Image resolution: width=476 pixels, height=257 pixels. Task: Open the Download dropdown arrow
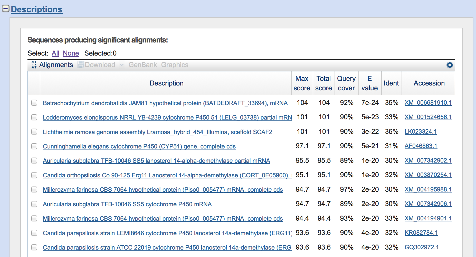click(122, 65)
